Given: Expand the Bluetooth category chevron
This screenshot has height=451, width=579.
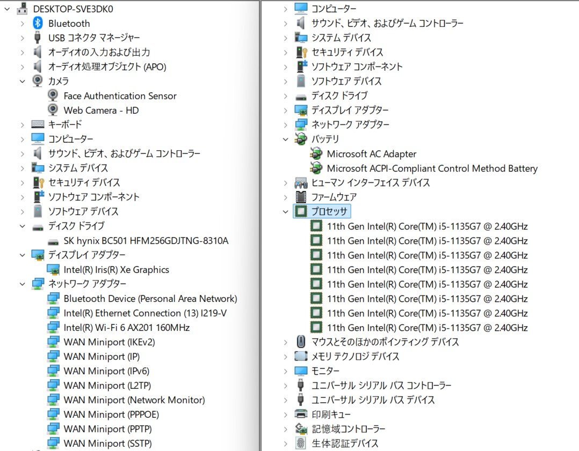Looking at the screenshot, I should (22, 24).
